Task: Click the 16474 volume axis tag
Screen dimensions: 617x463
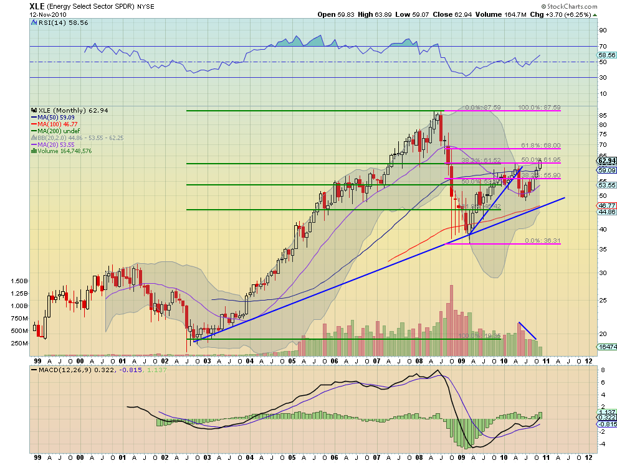Action: [607, 347]
